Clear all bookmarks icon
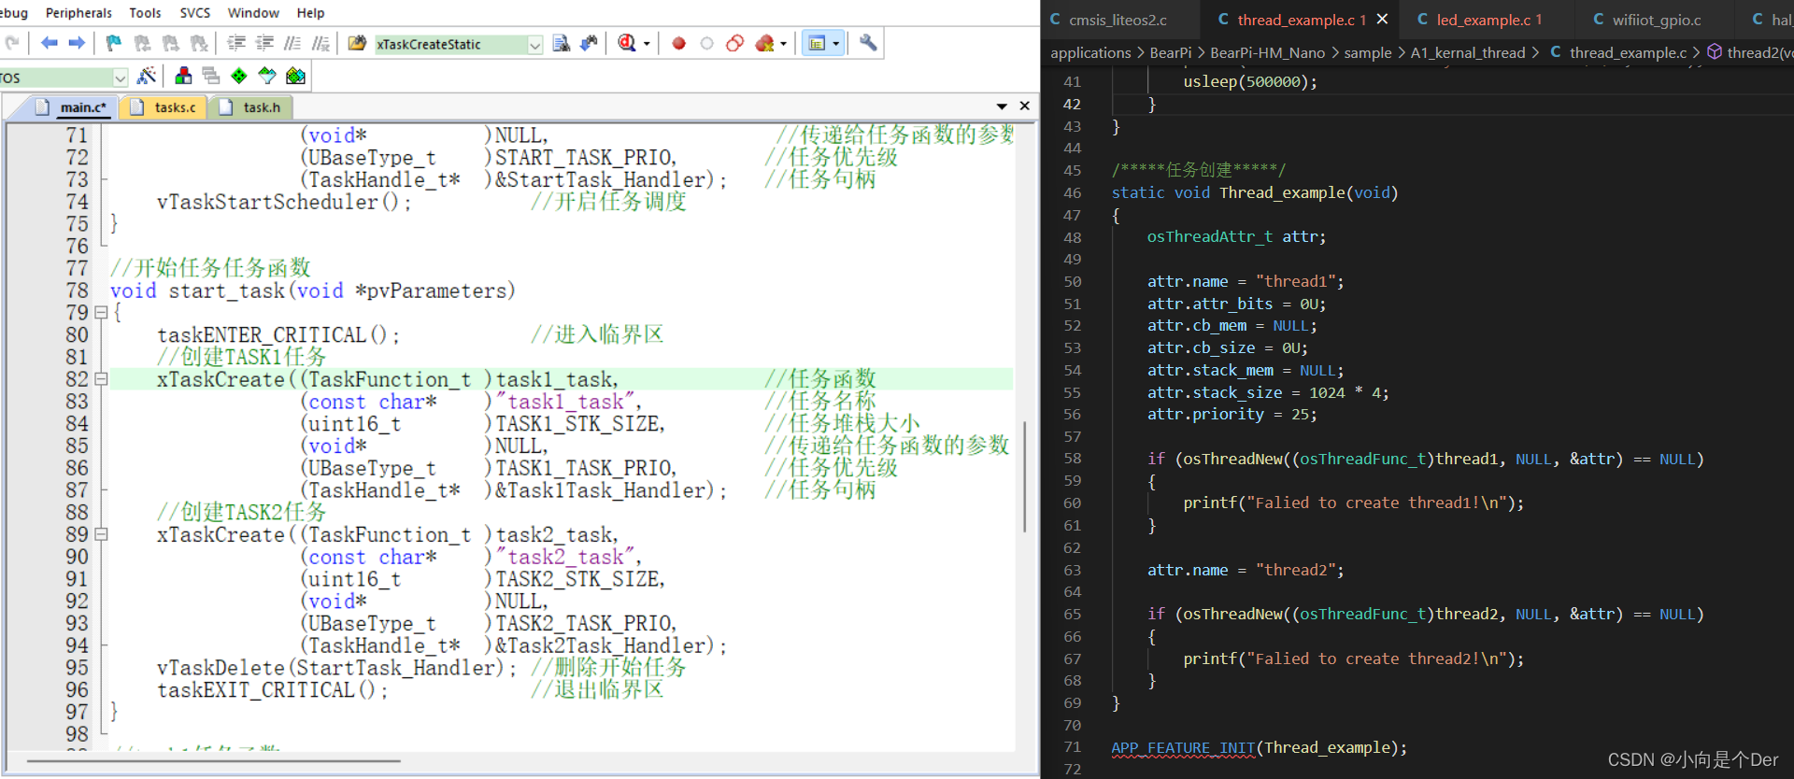The height and width of the screenshot is (779, 1794). point(199,43)
